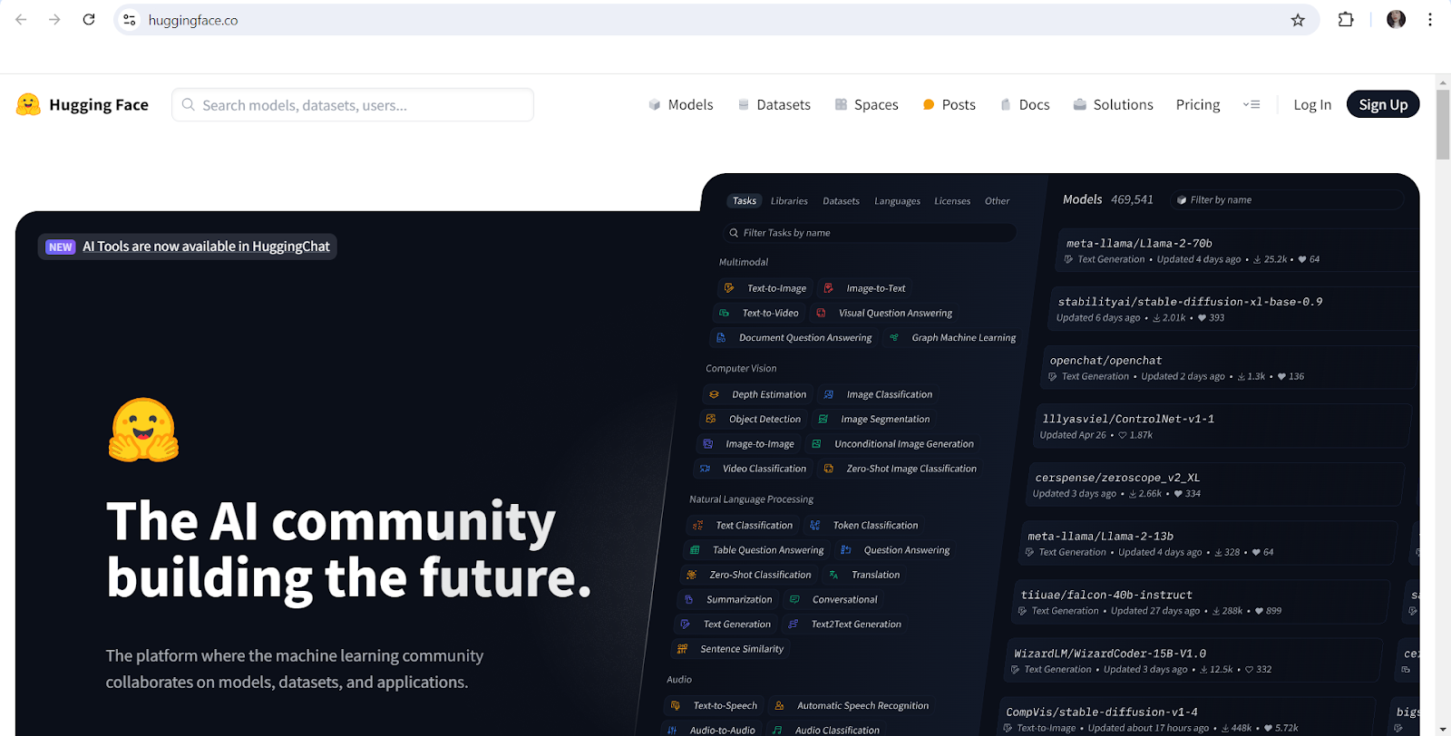The height and width of the screenshot is (736, 1451).
Task: Click the Video Classification tag icon
Action: [705, 469]
